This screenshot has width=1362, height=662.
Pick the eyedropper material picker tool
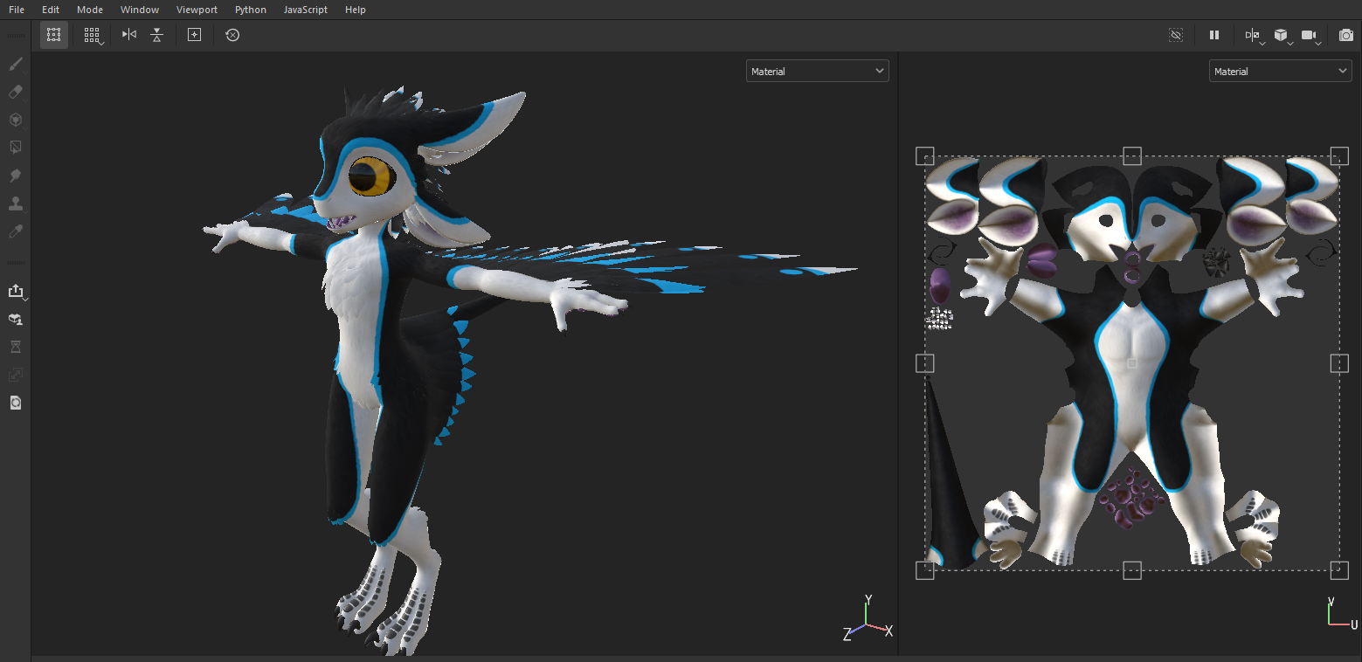click(x=15, y=231)
